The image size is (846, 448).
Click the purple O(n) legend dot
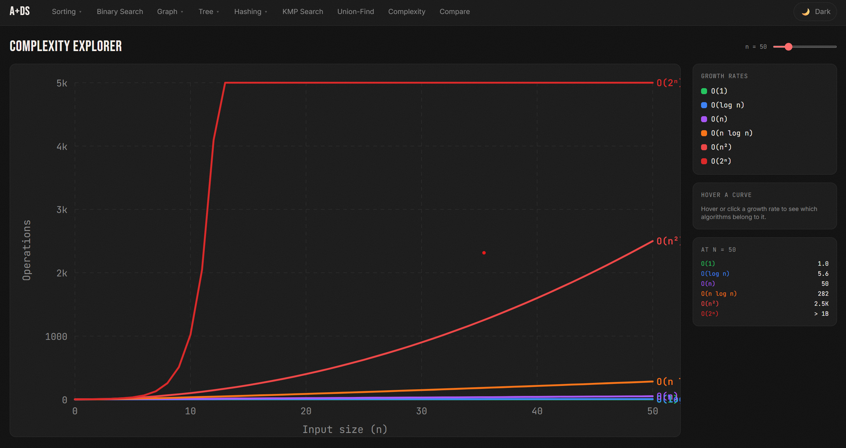704,119
